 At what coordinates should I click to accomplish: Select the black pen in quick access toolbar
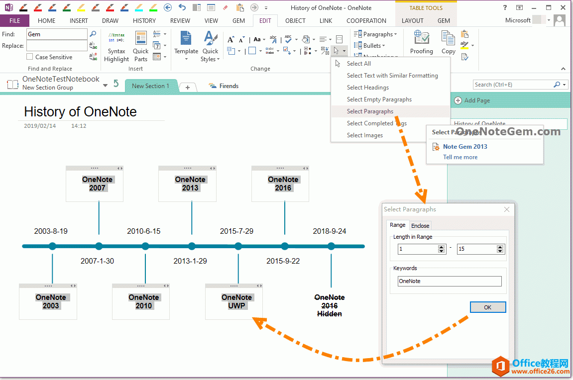23,7
